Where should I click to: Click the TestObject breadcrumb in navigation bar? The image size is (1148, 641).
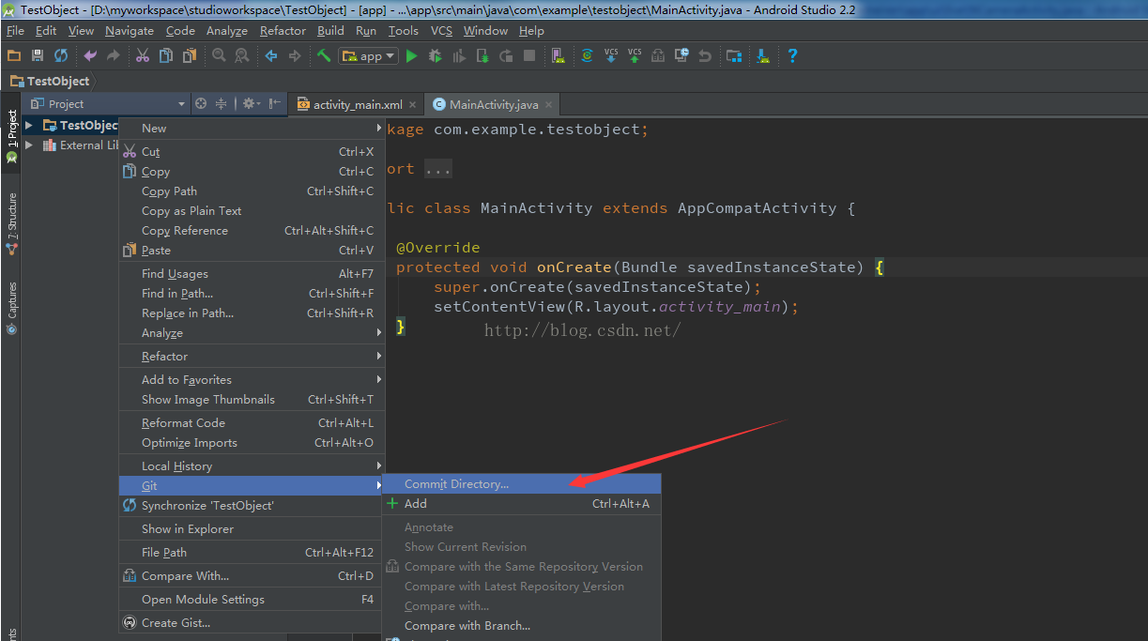coord(50,82)
